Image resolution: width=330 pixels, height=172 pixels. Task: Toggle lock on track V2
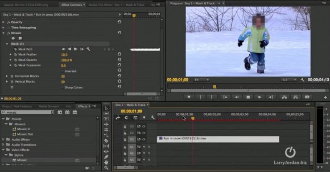125,133
